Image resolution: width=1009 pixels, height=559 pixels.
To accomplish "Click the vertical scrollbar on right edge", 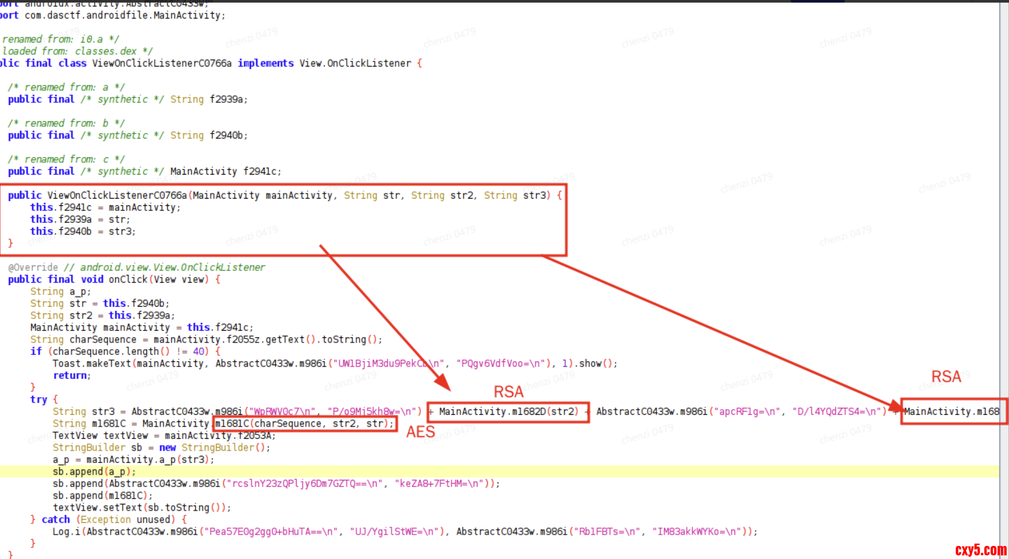I will pos(1004,271).
